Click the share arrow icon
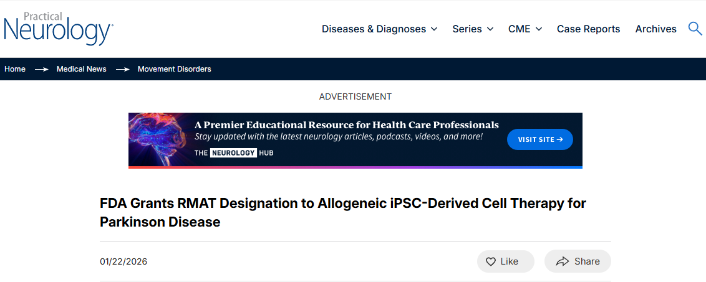The image size is (706, 282). 563,261
